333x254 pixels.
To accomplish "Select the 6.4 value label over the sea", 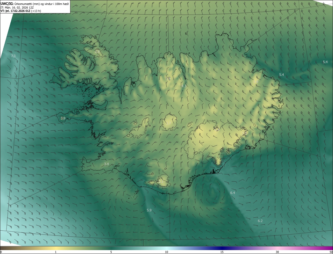I will coord(233,193).
